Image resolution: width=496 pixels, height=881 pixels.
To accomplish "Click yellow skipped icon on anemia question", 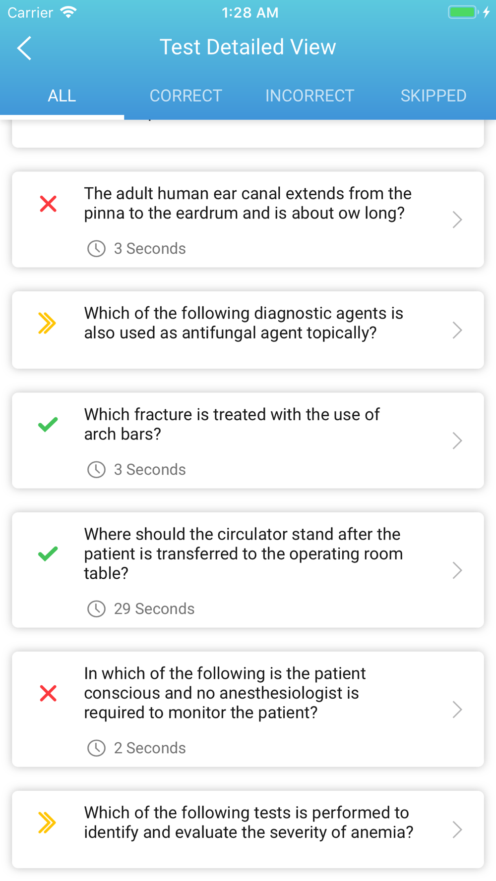I will [47, 823].
